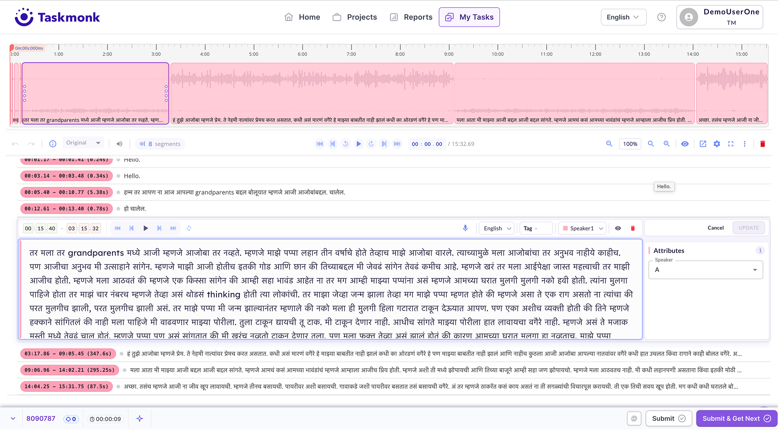778x430 pixels.
Task: Click the Taskmonk logo
Action: pyautogui.click(x=57, y=17)
